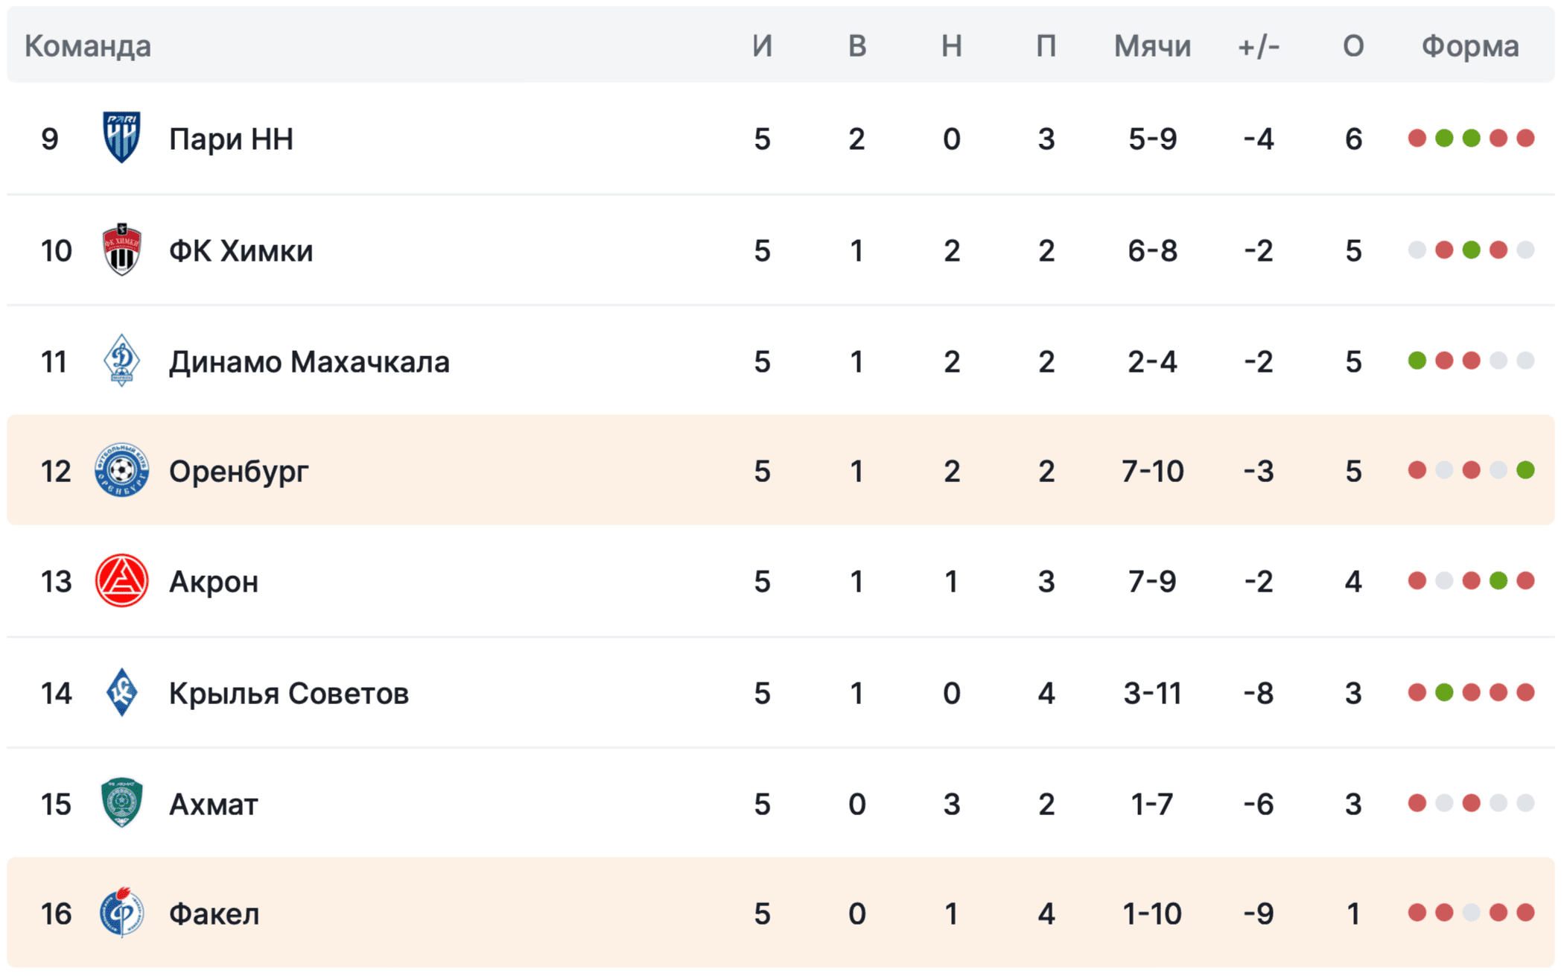Sort table by Мячи column
The image size is (1564, 976).
click(1152, 46)
